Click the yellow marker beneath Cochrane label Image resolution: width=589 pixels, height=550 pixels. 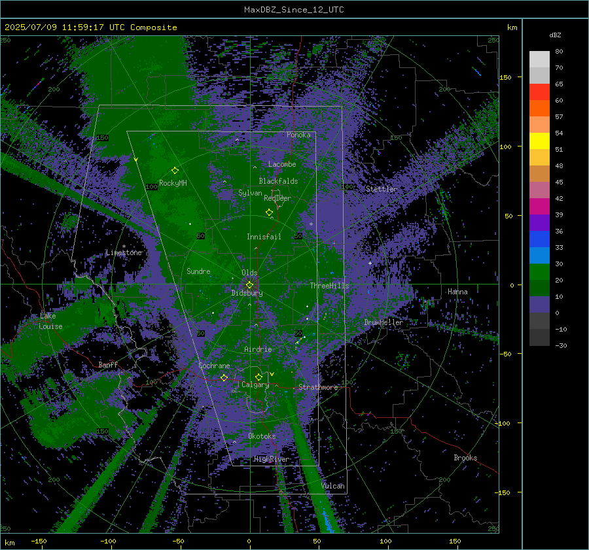[x=224, y=377]
